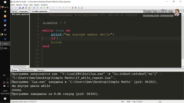Switch to the Локальная консоль tab
Viewport: 184px width, 103px height.
coord(26,70)
